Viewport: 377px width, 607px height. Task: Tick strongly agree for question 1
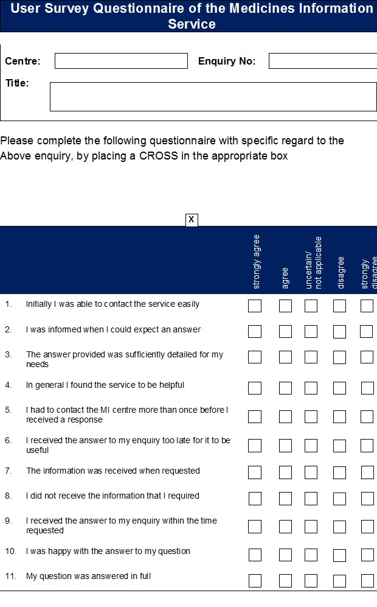click(255, 306)
